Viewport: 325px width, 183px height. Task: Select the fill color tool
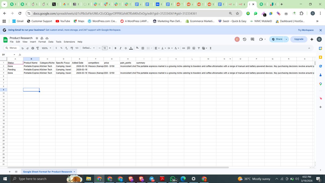pos(136,48)
